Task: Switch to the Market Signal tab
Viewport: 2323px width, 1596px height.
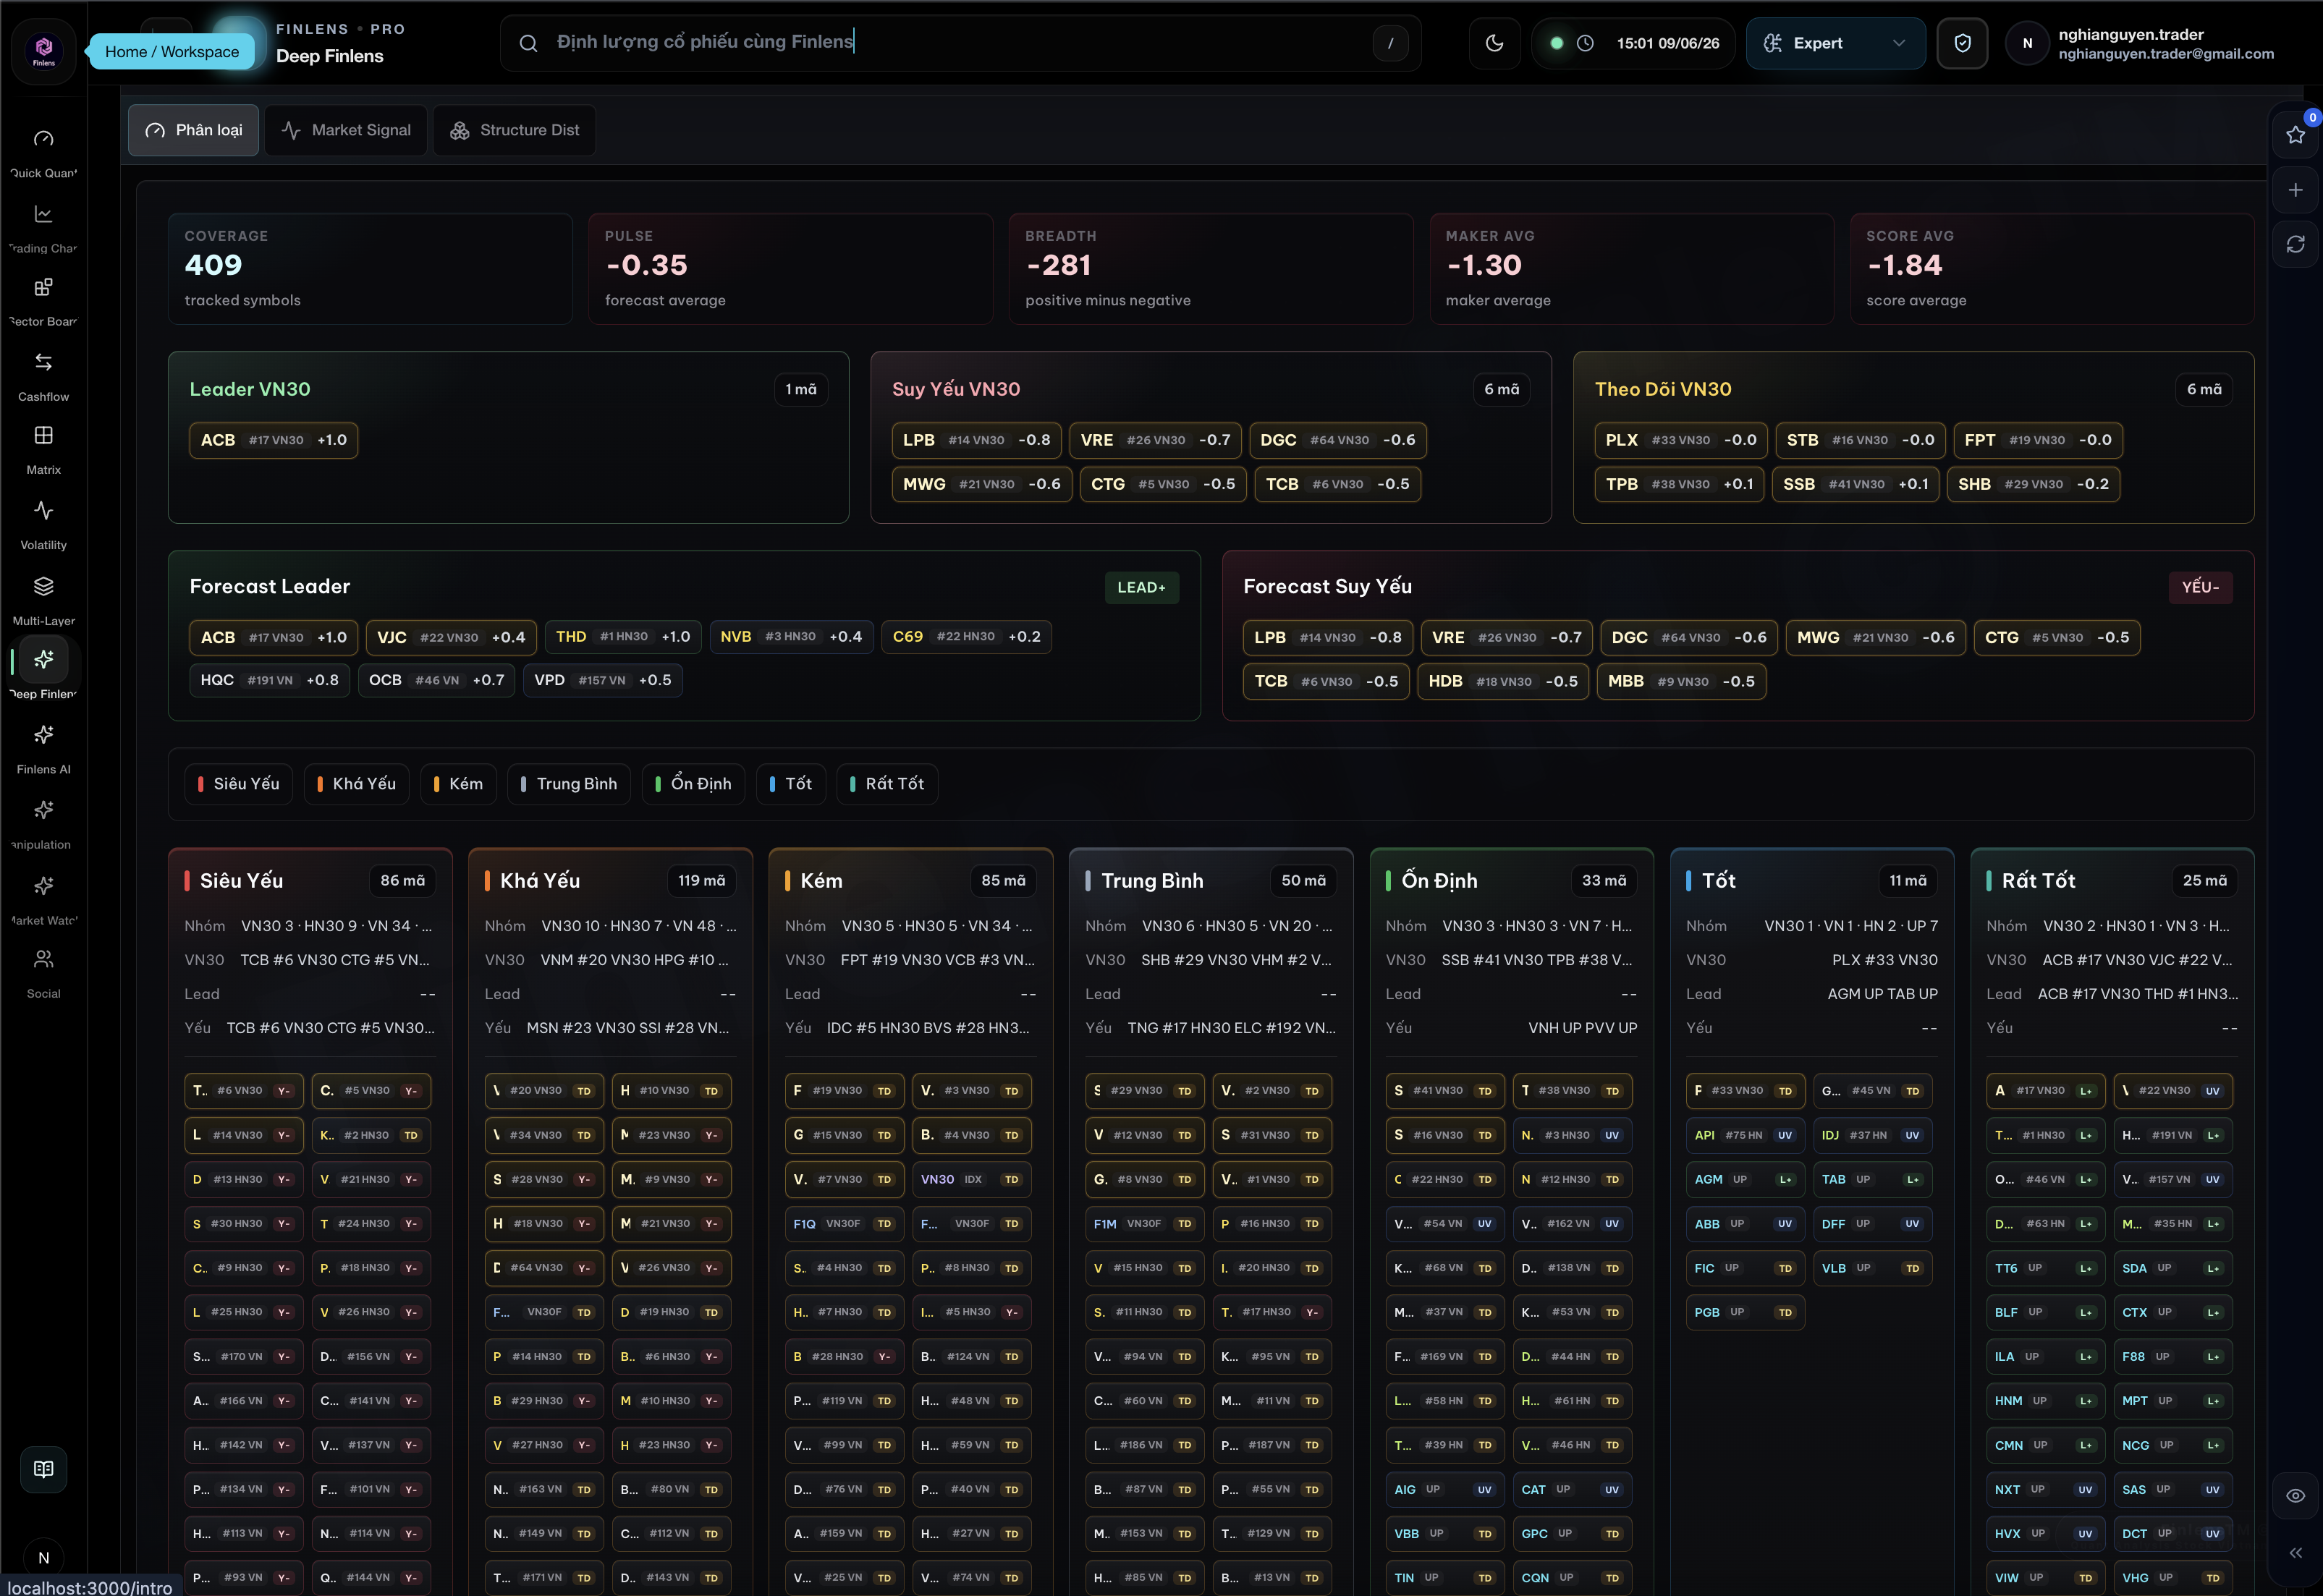Action: tap(346, 130)
